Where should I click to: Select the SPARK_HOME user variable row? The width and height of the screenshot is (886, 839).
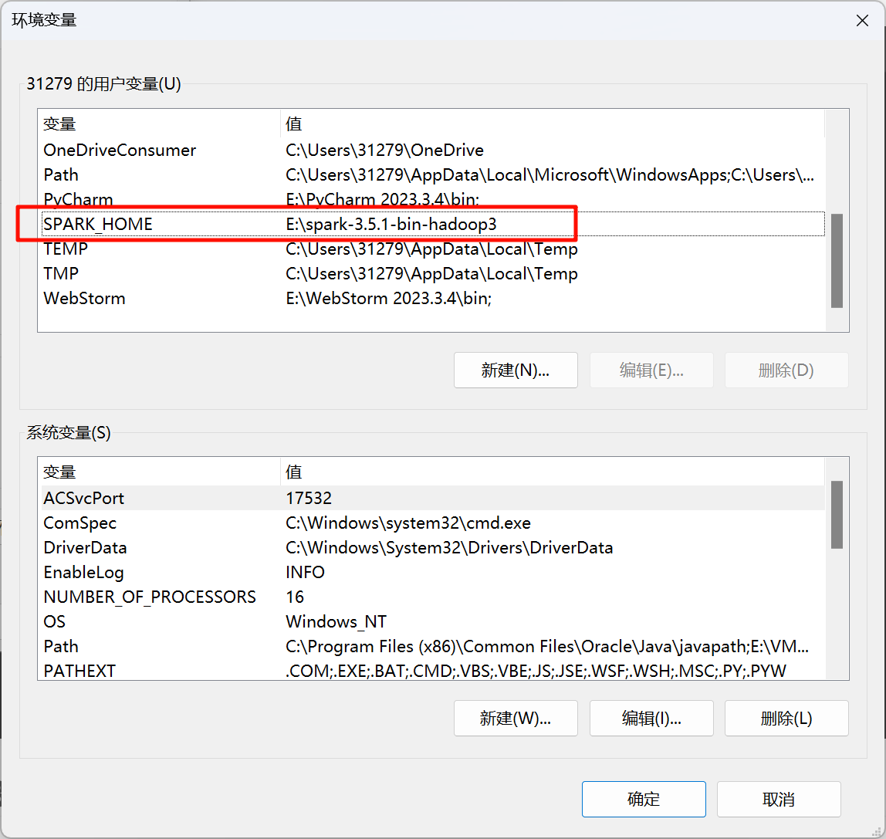point(98,224)
